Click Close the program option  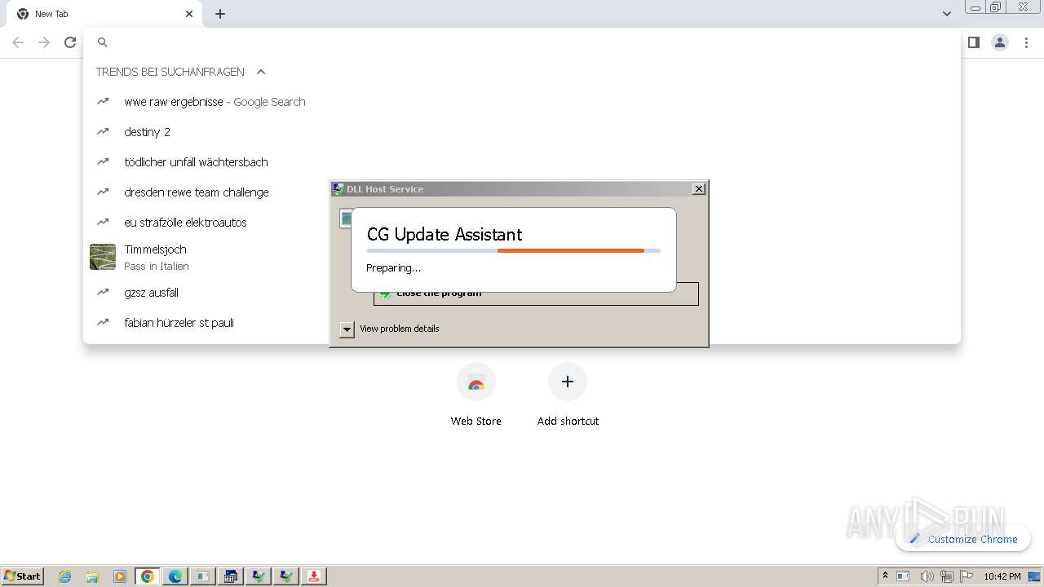click(536, 293)
